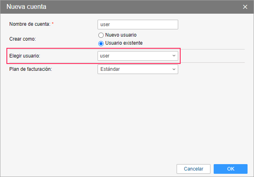Click the selected user value under Elegir usuario
The image size is (254, 177).
[x=105, y=56]
